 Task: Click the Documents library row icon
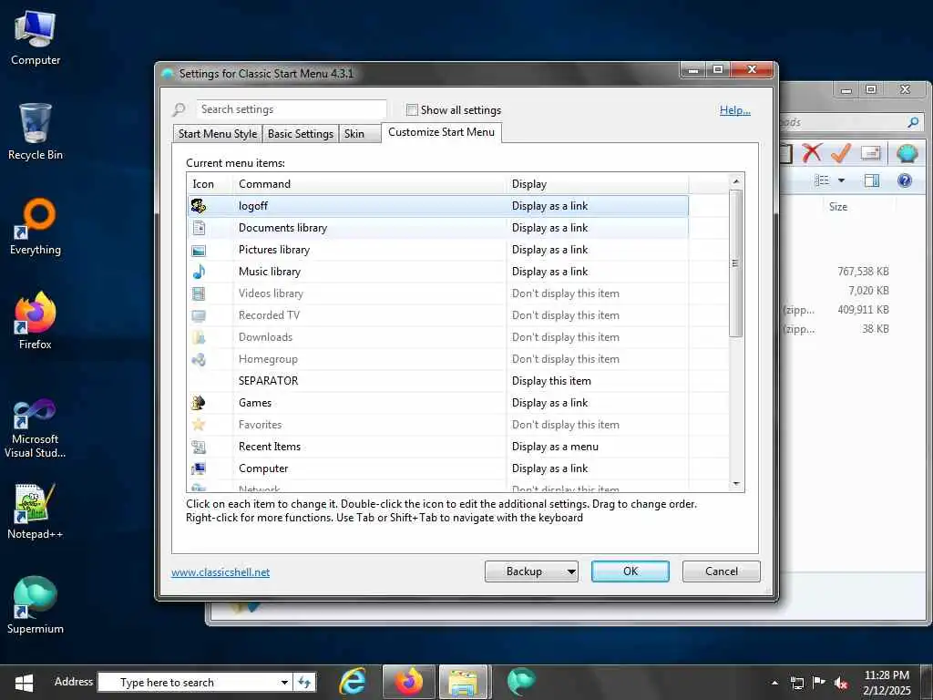click(x=199, y=228)
